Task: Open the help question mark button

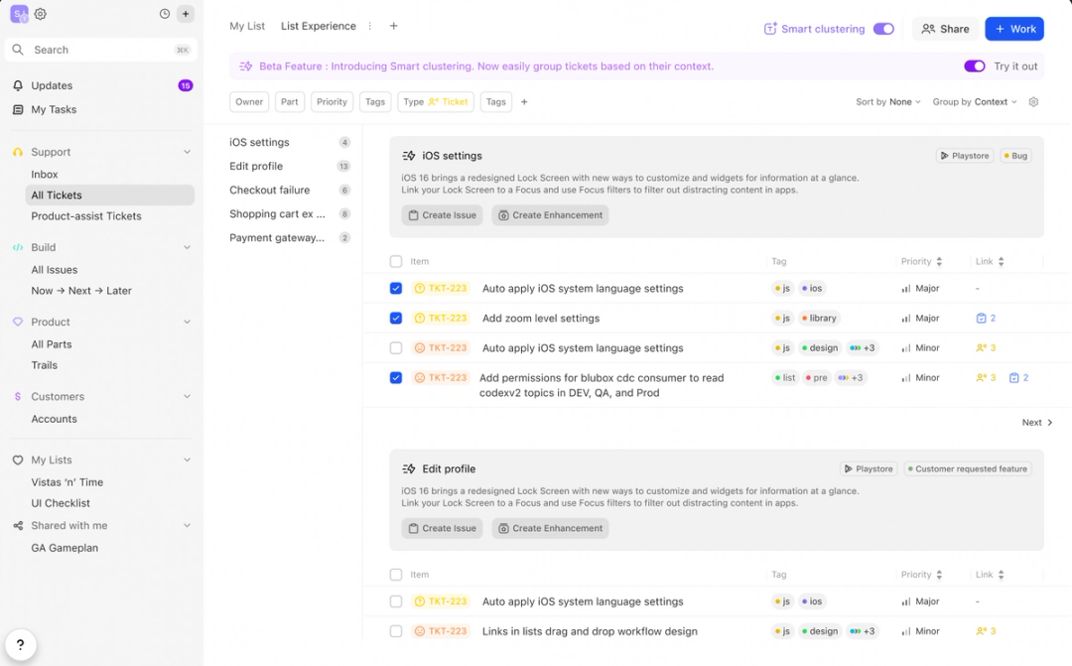Action: click(20, 644)
